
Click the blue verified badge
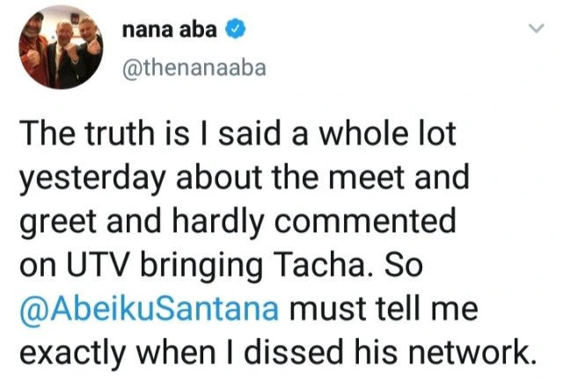pos(235,29)
